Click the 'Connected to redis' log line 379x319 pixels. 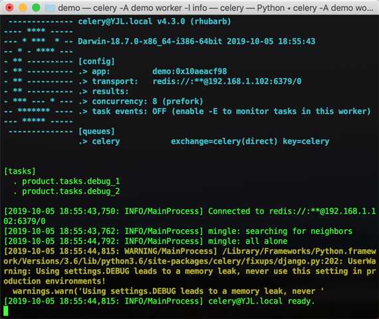point(189,216)
